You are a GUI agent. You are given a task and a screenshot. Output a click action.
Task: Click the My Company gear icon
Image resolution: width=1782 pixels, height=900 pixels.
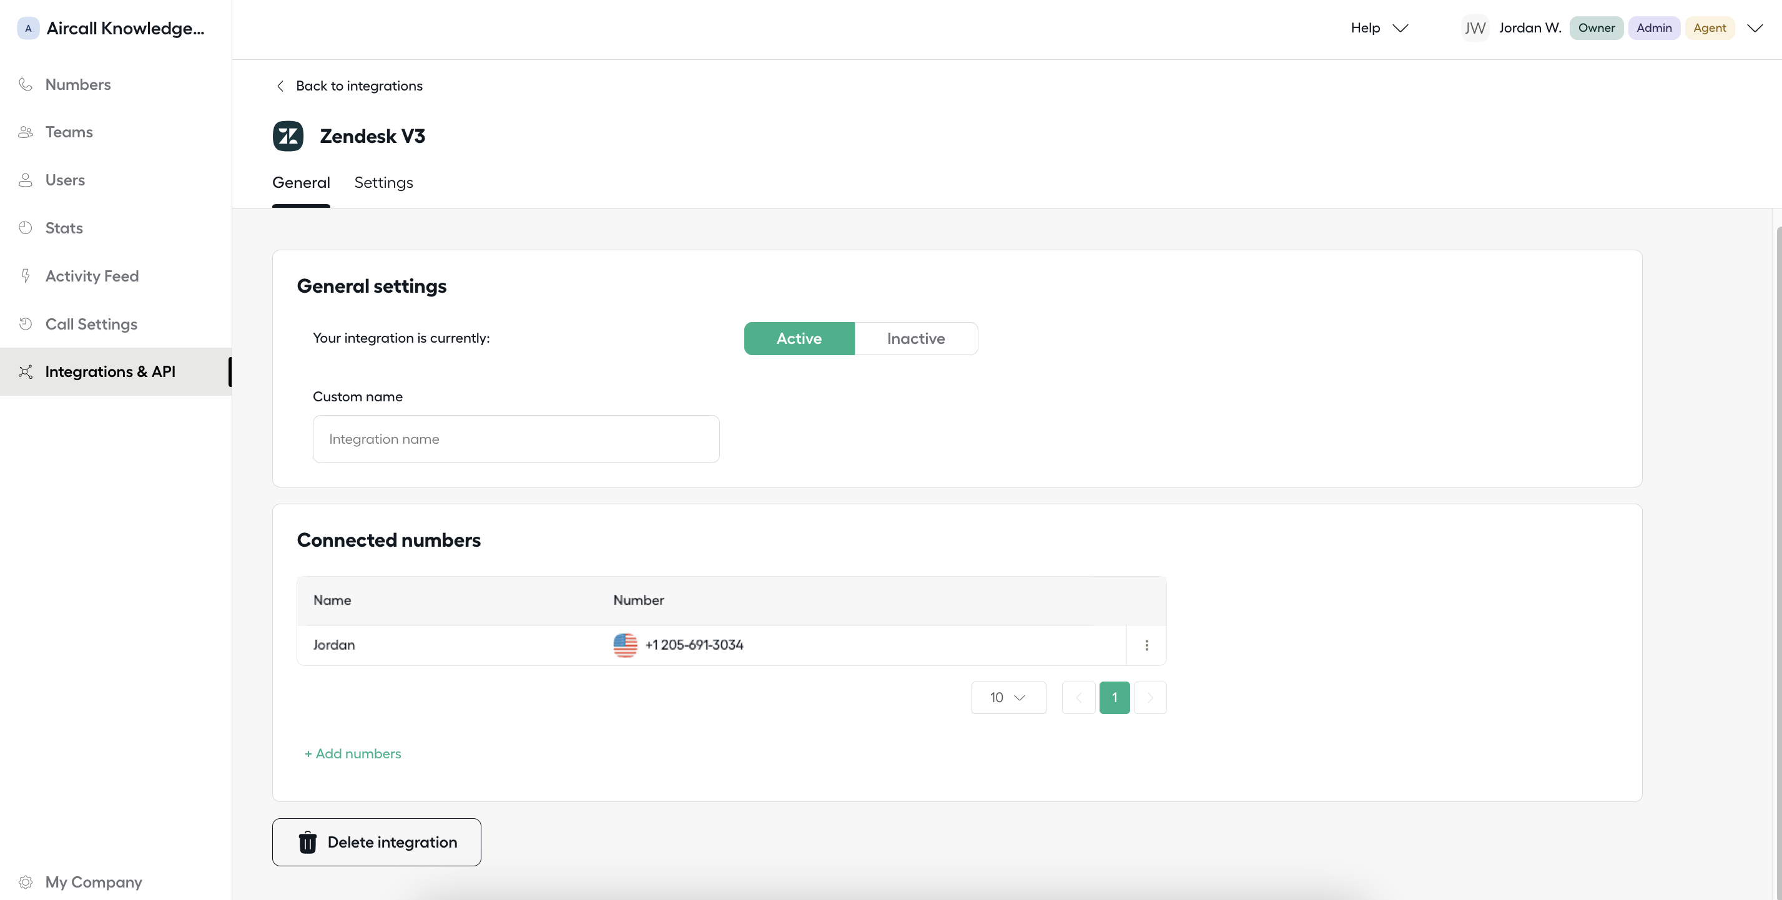tap(26, 882)
